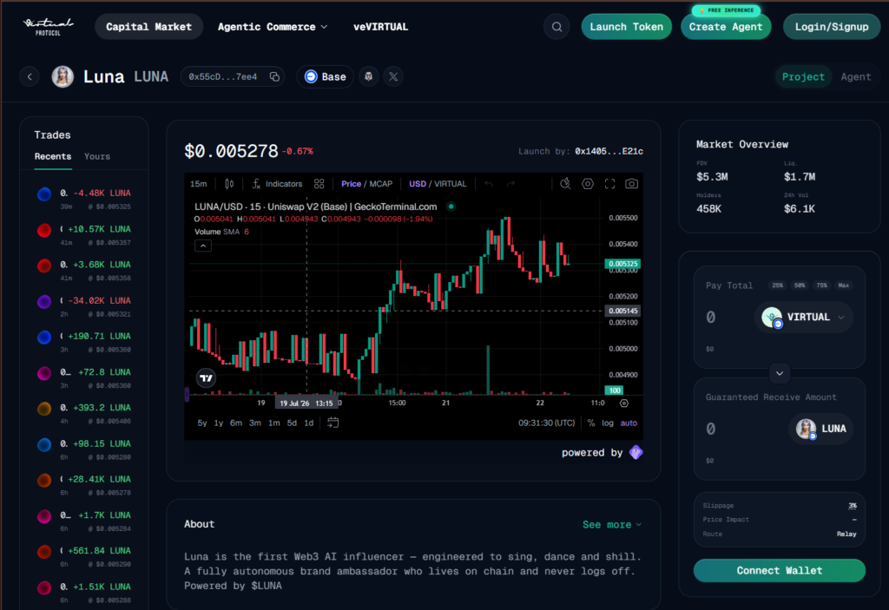Swap pay and receive with arrow button

(x=780, y=373)
